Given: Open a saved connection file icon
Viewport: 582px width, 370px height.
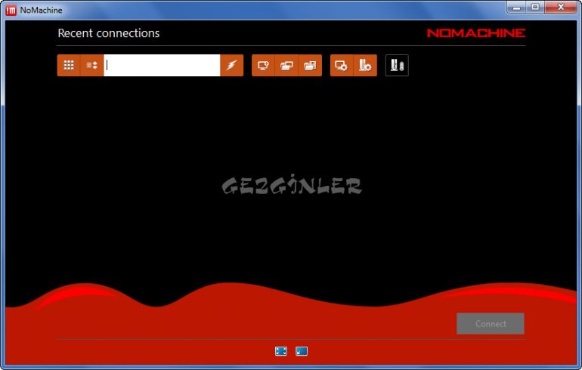Looking at the screenshot, I should (286, 66).
